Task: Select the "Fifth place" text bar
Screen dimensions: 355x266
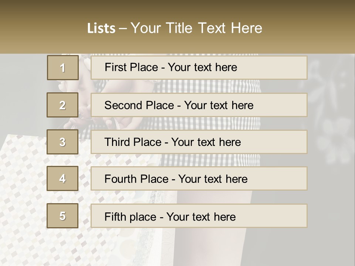Action: tap(199, 216)
